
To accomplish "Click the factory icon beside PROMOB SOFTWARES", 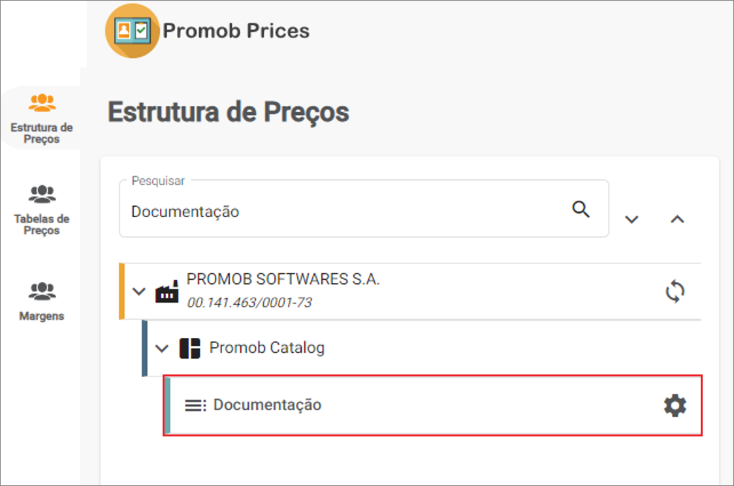I will click(x=167, y=292).
